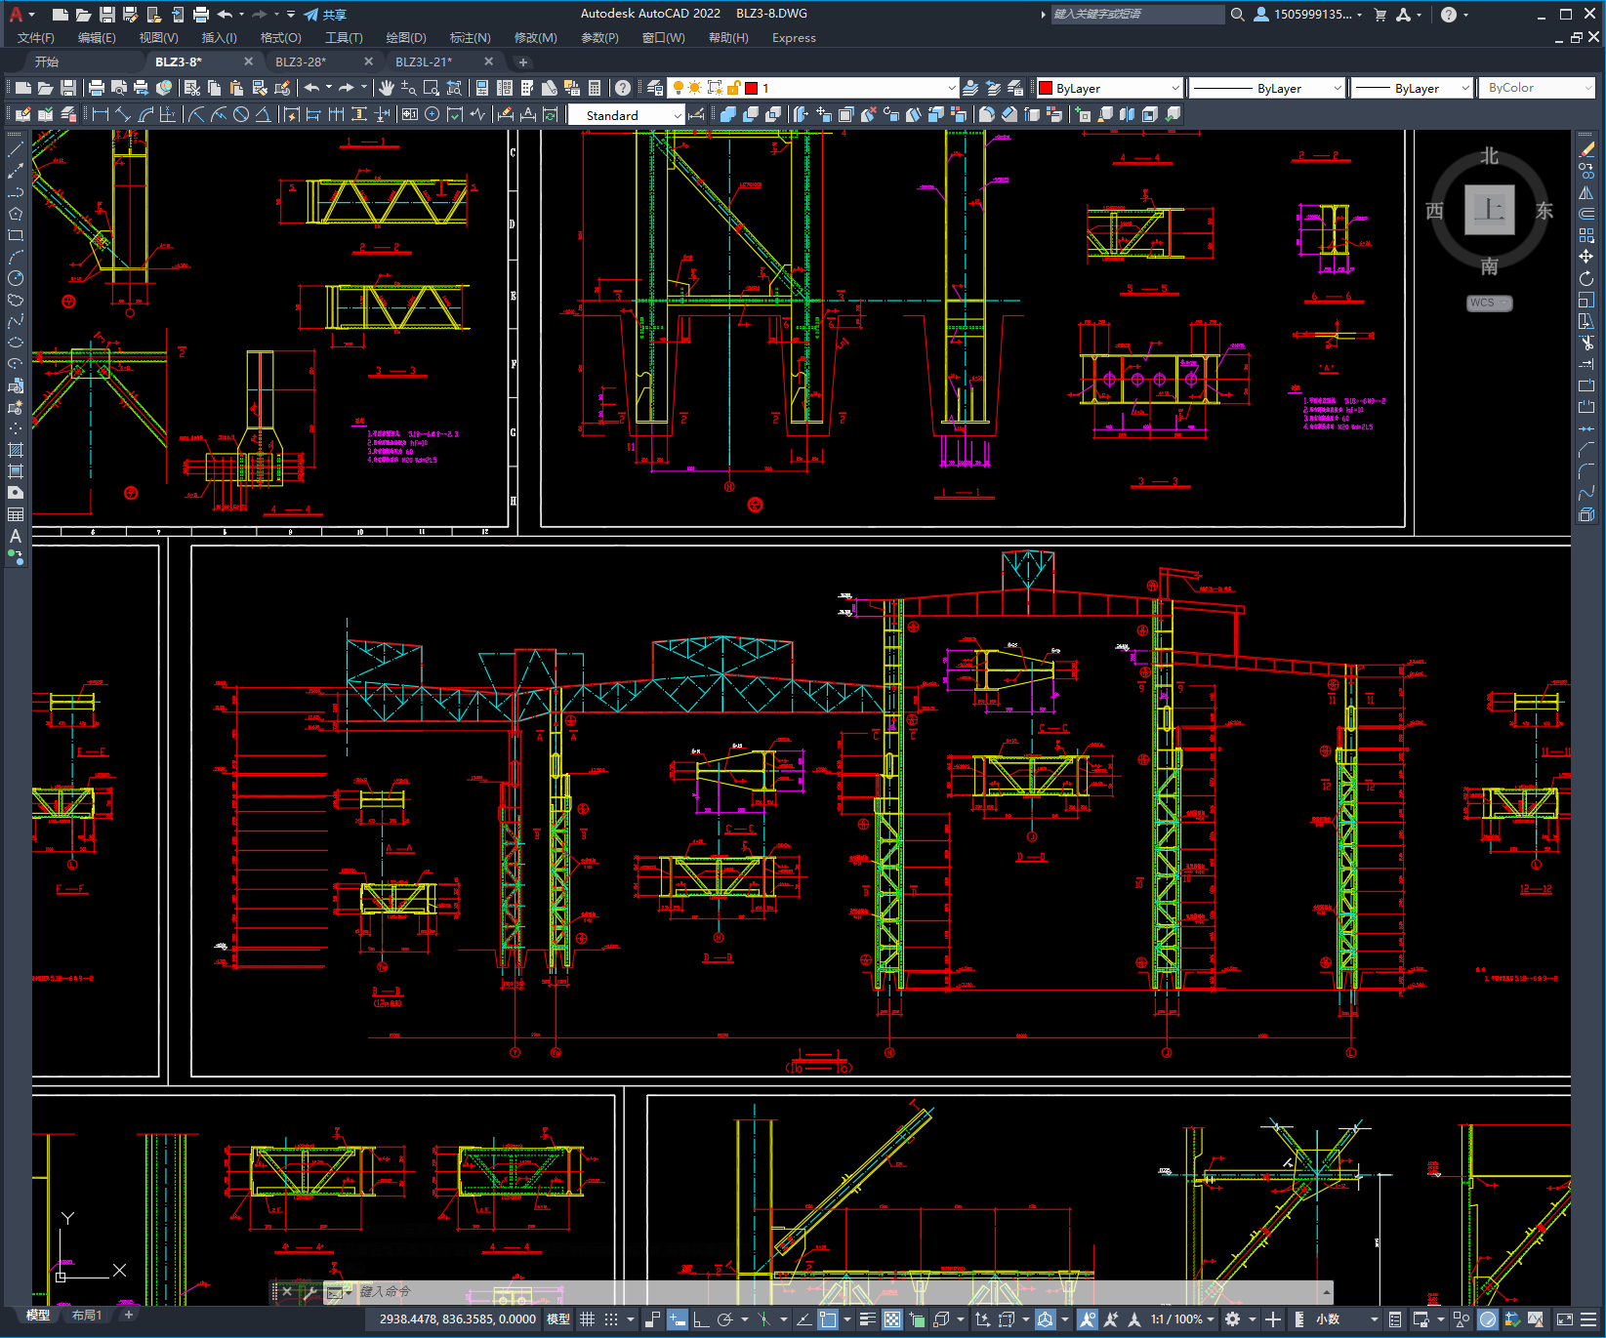Image resolution: width=1606 pixels, height=1338 pixels.
Task: Click the Undo arrow in standard toolbar
Action: (311, 88)
